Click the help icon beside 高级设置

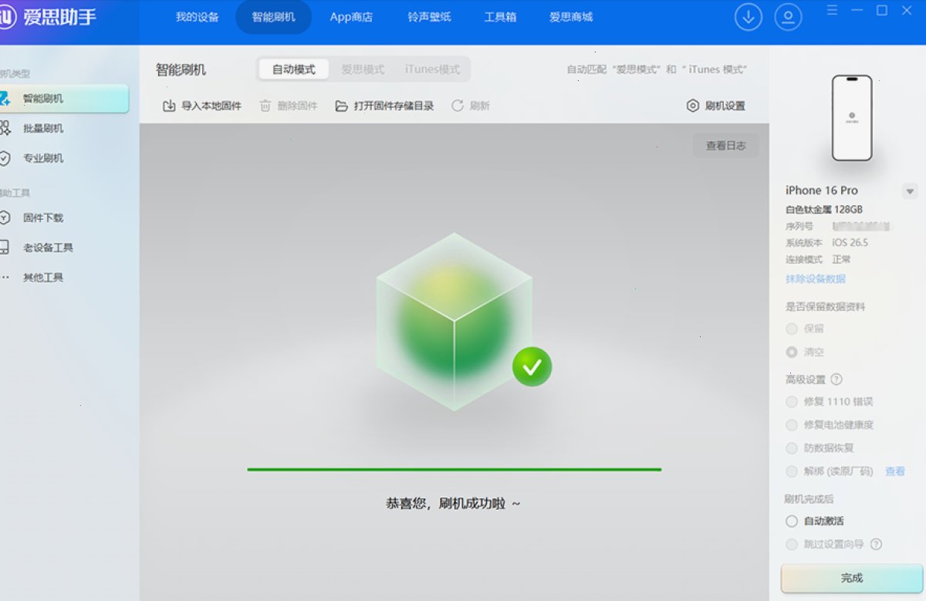point(836,379)
